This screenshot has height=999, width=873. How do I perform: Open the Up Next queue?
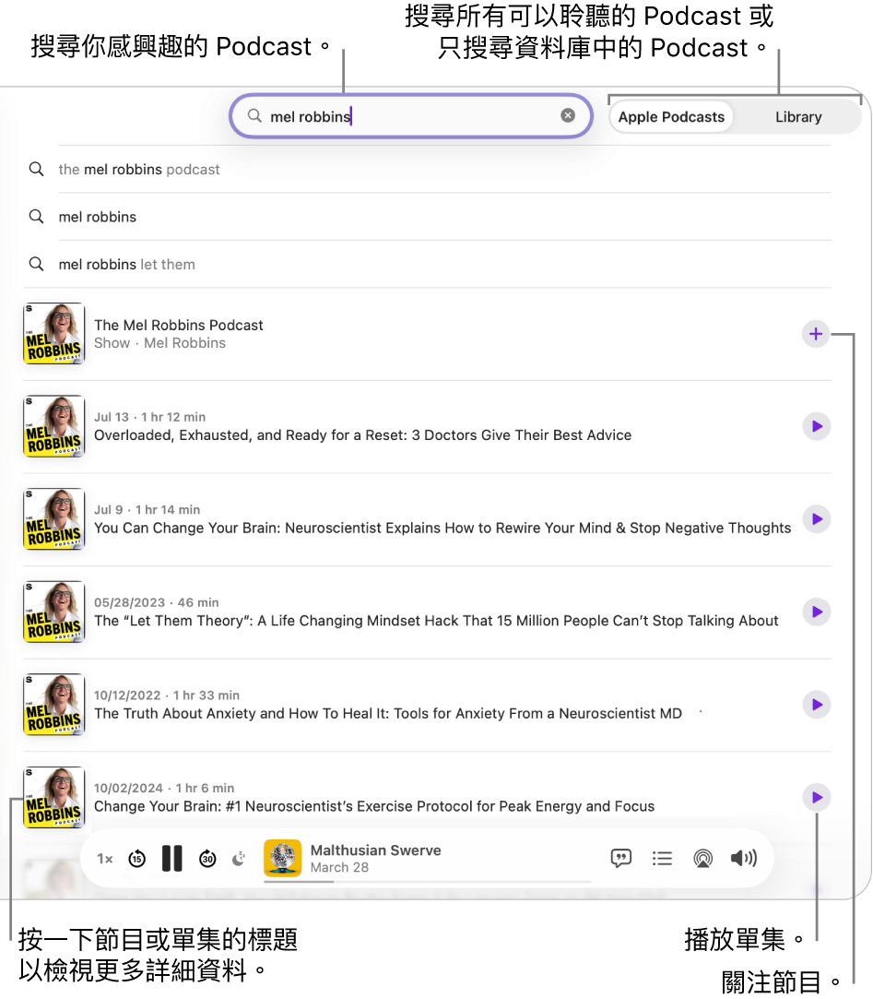(662, 858)
